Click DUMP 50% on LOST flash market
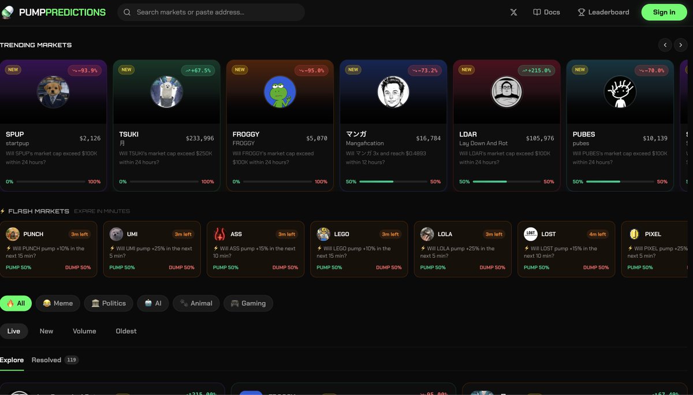Image resolution: width=693 pixels, height=395 pixels. pos(596,267)
